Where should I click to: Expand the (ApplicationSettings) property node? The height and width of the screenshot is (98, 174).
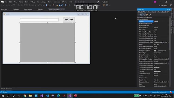(138, 17)
